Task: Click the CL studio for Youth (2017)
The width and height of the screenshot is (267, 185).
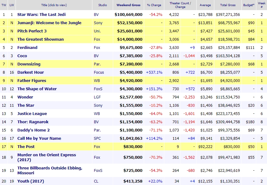Action: pyautogui.click(x=96, y=181)
